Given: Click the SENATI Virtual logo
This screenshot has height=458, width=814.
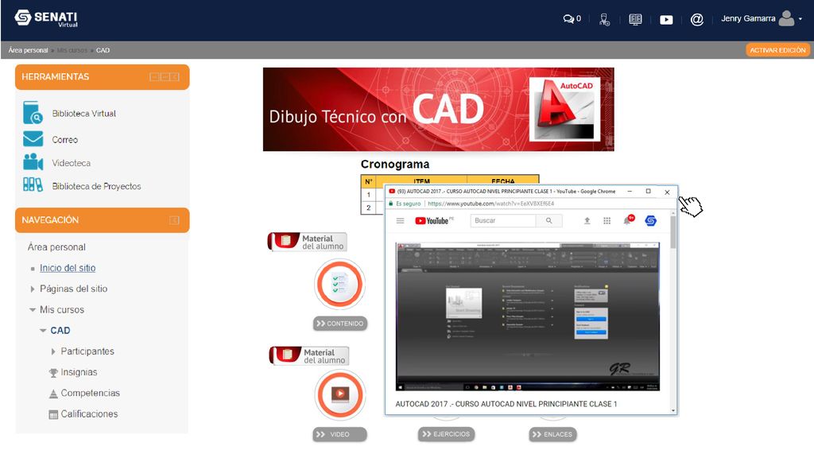Looking at the screenshot, I should click(46, 18).
